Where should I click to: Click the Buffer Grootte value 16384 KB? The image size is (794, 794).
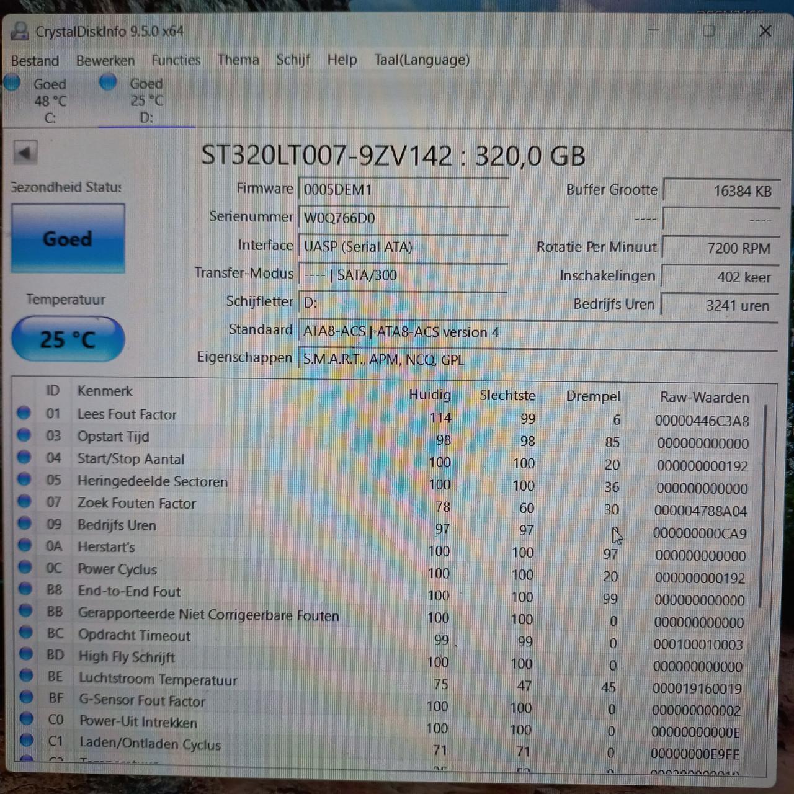click(720, 191)
